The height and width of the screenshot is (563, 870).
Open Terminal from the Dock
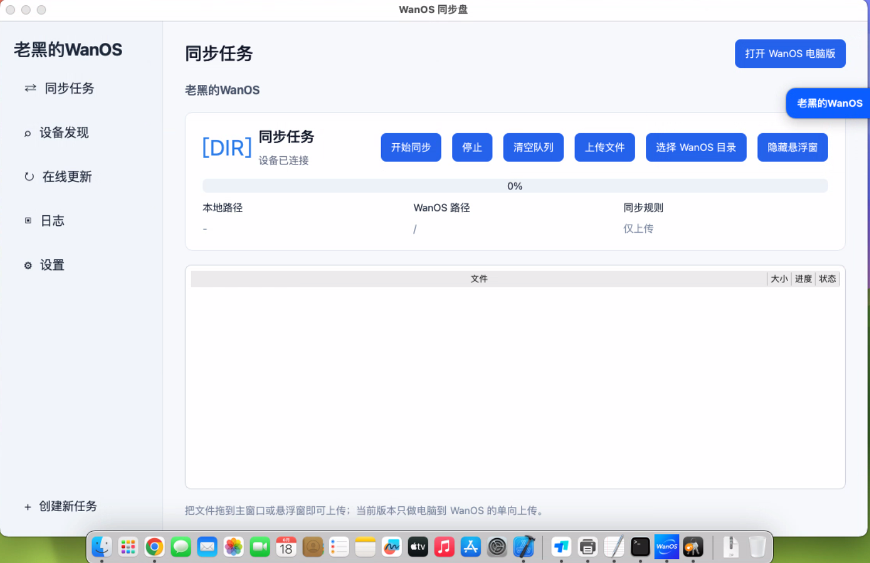coord(641,547)
